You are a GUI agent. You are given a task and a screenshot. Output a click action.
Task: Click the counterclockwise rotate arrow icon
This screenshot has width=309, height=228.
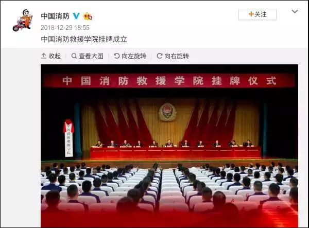click(117, 56)
